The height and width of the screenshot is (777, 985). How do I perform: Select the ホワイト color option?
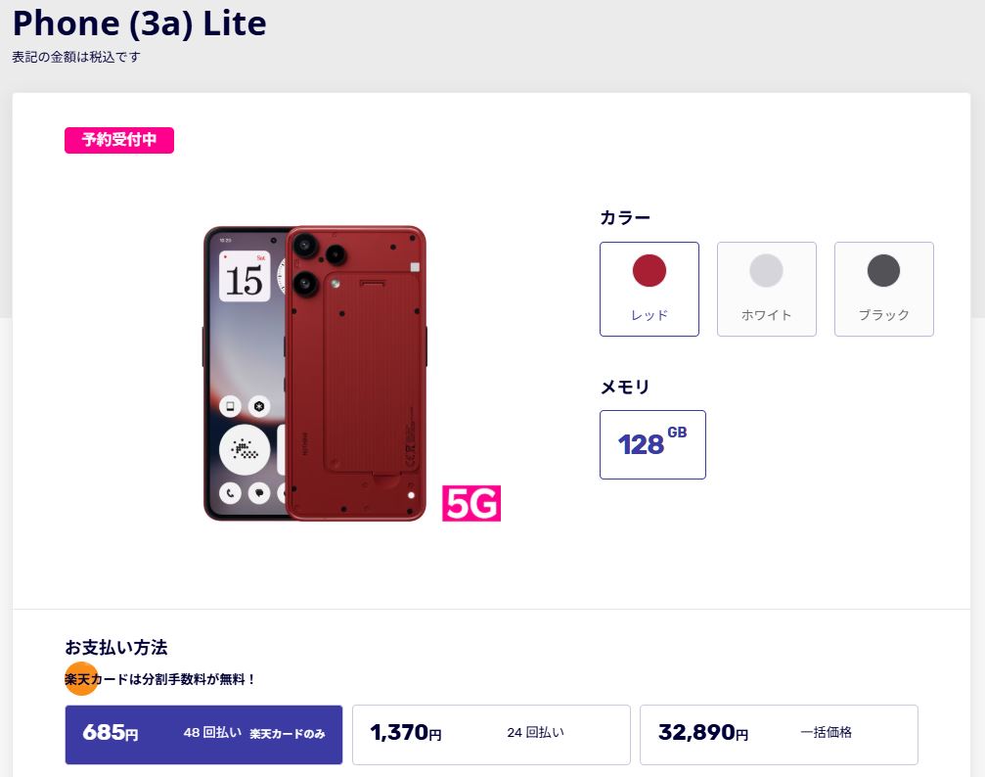(766, 289)
